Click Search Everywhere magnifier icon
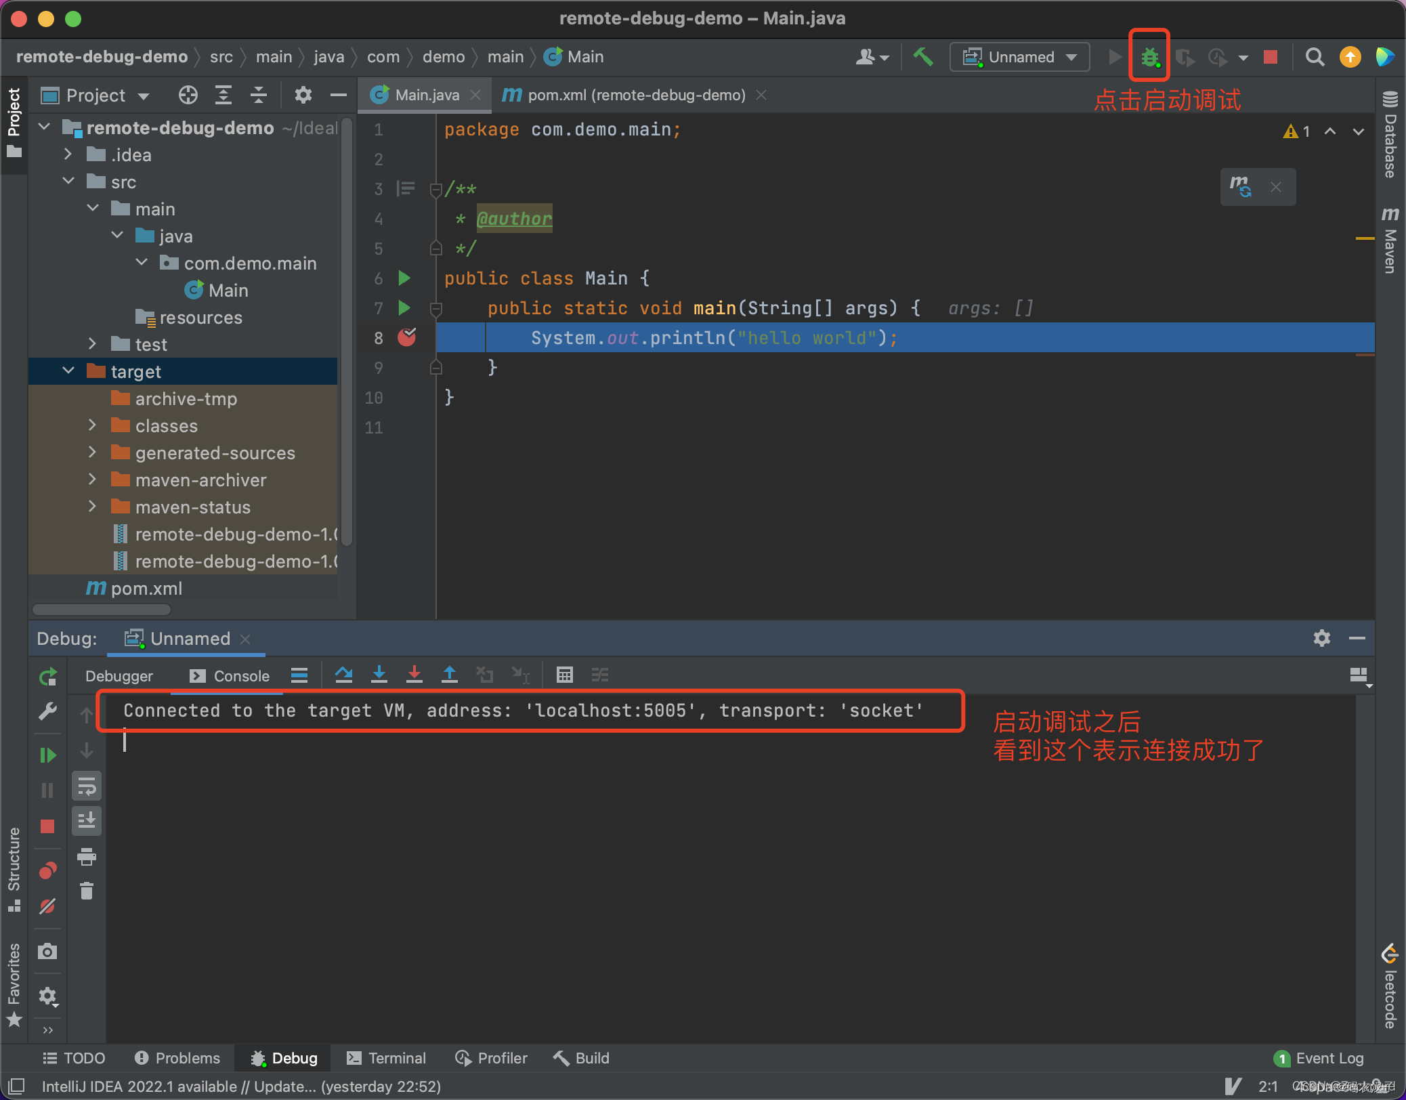Viewport: 1406px width, 1100px height. click(x=1315, y=57)
